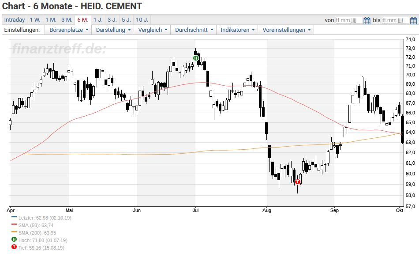Viewport: 419px width, 254px height.
Task: Click the 'Mai' x-axis label
Action: point(69,210)
